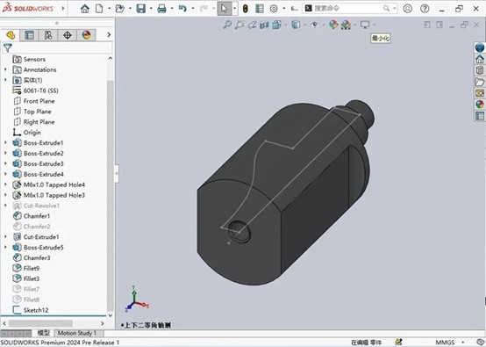
Task: Open Custom Properties task pane icon
Action: [480, 116]
